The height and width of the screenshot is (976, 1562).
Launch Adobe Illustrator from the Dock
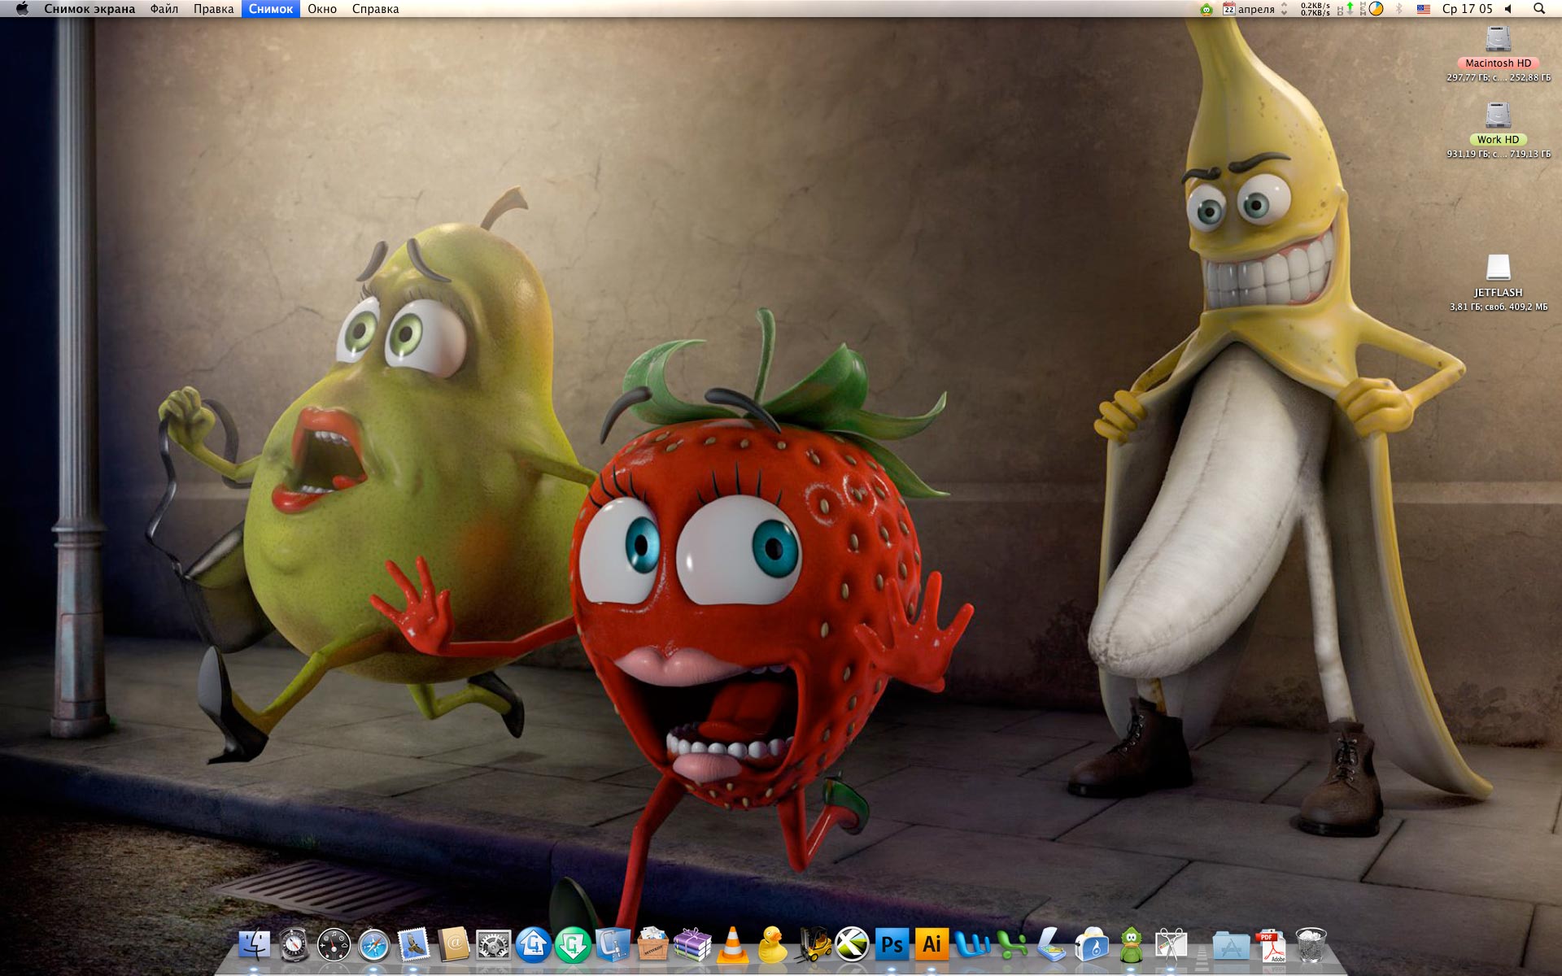pos(932,945)
